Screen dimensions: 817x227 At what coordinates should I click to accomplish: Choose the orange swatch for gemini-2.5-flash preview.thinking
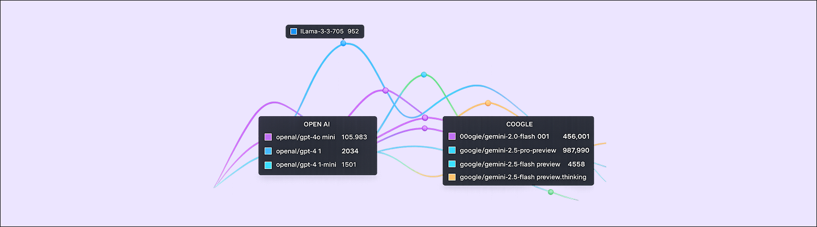pyautogui.click(x=452, y=177)
